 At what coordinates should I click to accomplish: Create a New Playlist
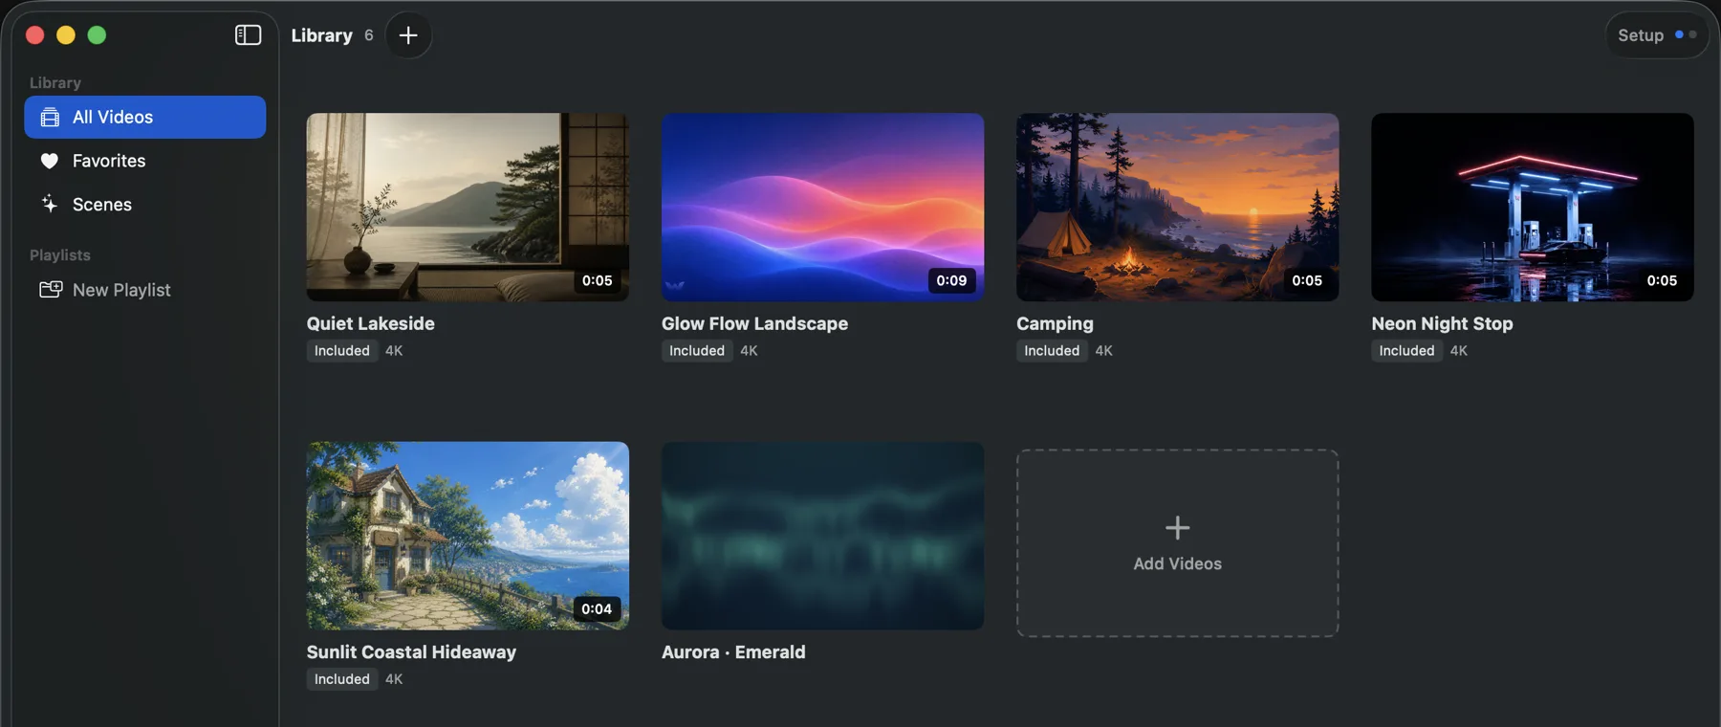[145, 290]
